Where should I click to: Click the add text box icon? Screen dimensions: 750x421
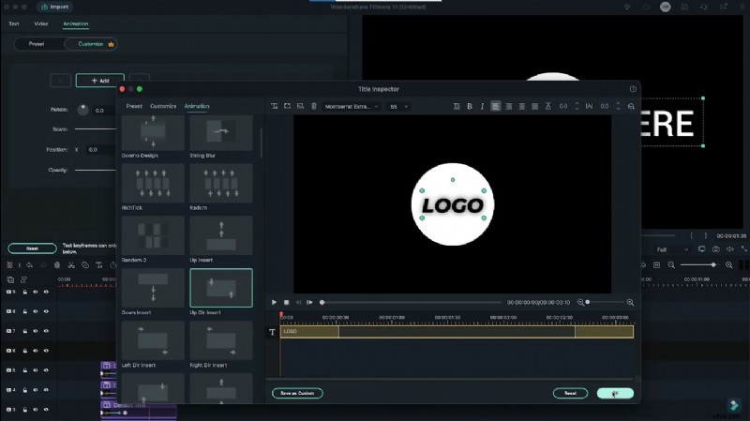point(274,106)
